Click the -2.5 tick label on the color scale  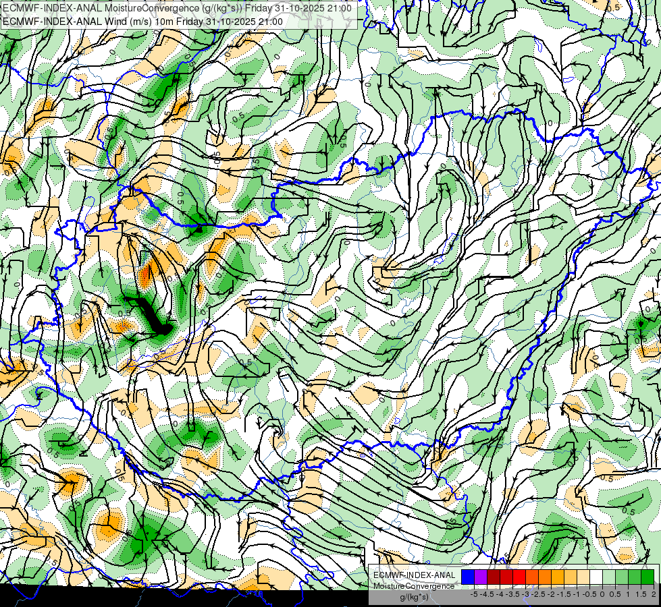pos(538,594)
